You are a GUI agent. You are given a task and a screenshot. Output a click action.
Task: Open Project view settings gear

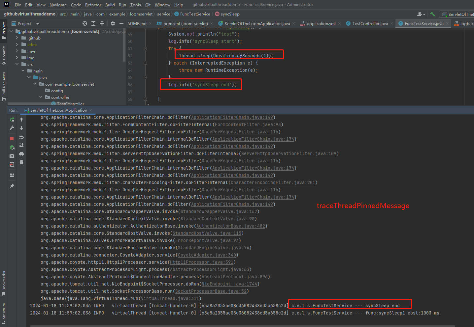tap(113, 23)
